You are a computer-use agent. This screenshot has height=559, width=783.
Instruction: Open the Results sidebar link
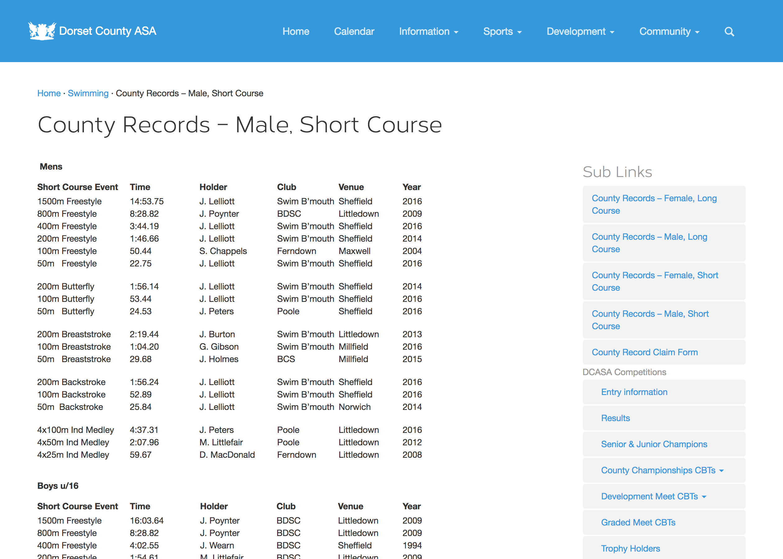click(664, 418)
